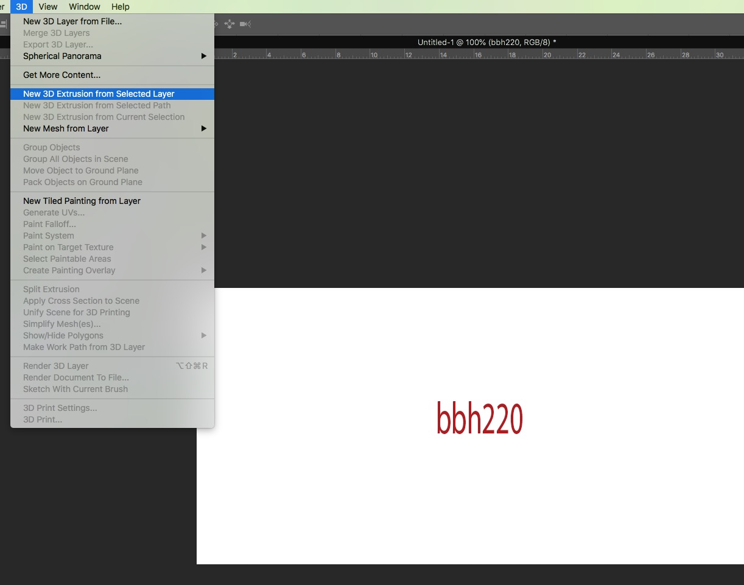Screen dimensions: 744x585
Task: Choose Pack Objects on Ground Plane
Action: (112, 182)
